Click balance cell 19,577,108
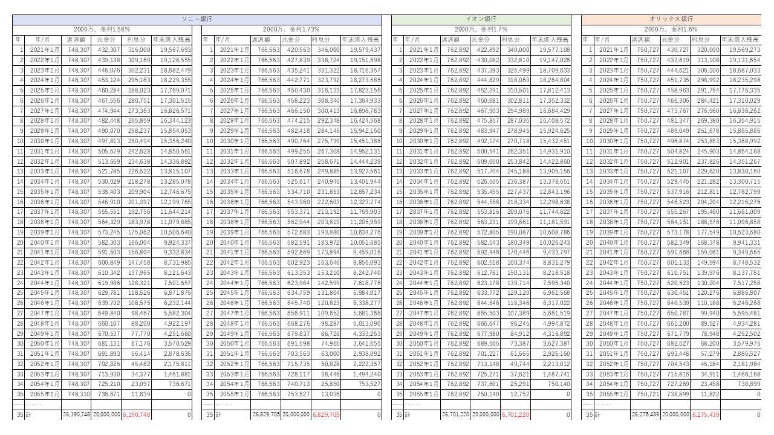Viewport: 774px width, 435px height. (551, 50)
